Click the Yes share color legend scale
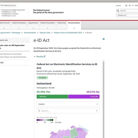 point(45,120)
